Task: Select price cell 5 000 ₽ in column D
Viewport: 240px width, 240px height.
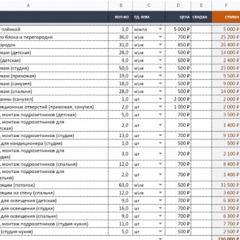Action: pyautogui.click(x=178, y=29)
